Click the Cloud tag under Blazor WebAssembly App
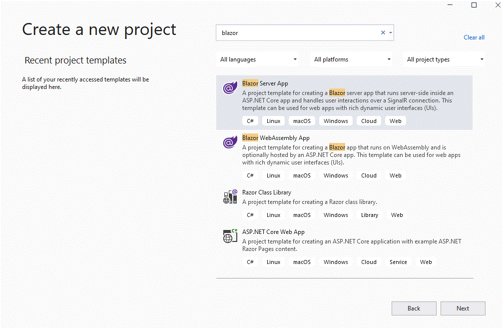 369,175
